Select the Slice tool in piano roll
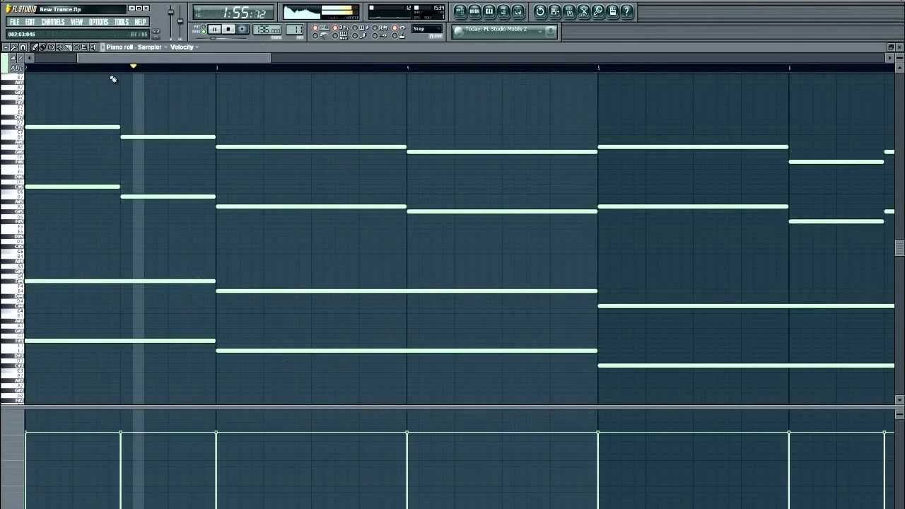This screenshot has height=509, width=905. click(x=68, y=47)
